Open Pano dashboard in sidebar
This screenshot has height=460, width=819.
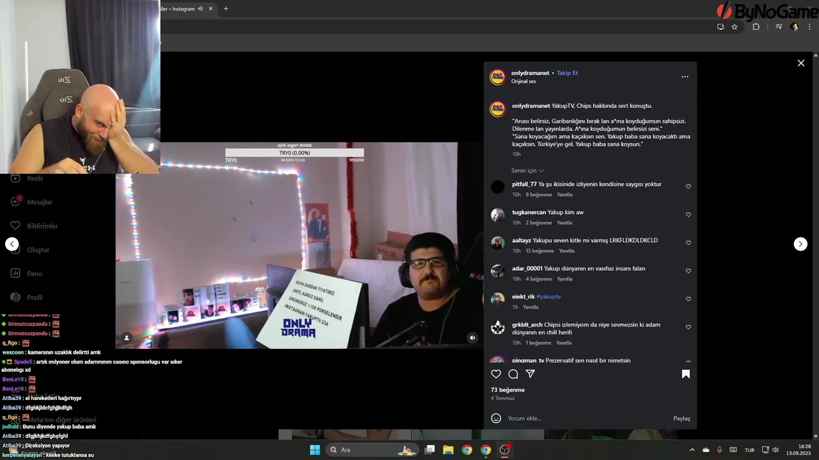click(x=26, y=273)
